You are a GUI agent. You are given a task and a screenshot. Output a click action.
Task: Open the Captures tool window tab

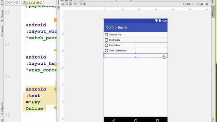point(2,32)
